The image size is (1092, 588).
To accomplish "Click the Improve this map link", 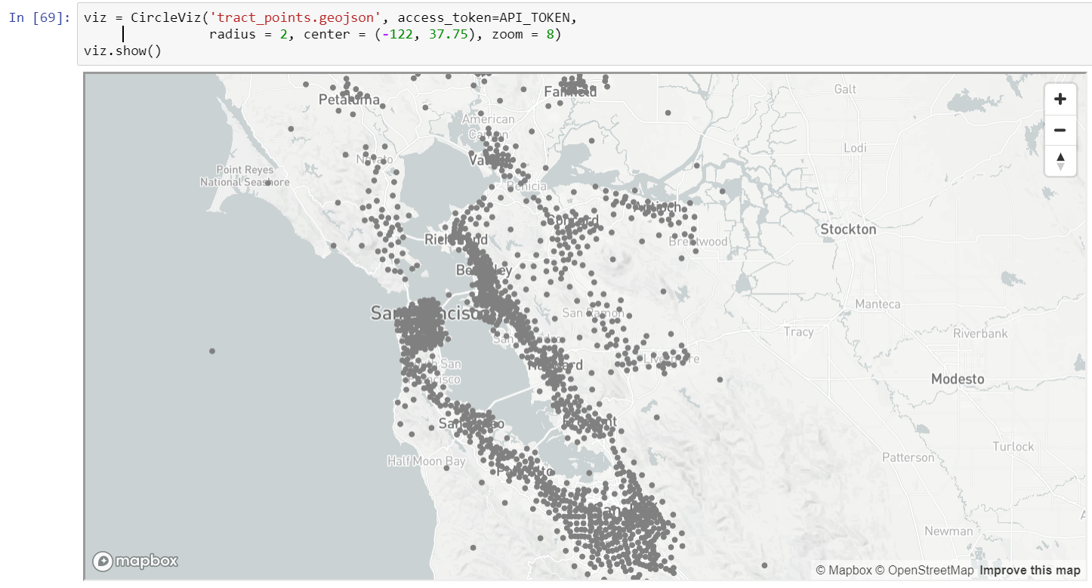I will tap(1030, 571).
